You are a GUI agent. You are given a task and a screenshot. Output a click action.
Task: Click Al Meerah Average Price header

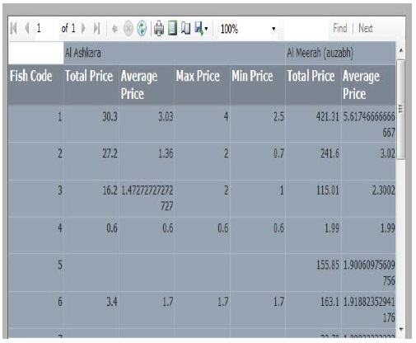[368, 84]
